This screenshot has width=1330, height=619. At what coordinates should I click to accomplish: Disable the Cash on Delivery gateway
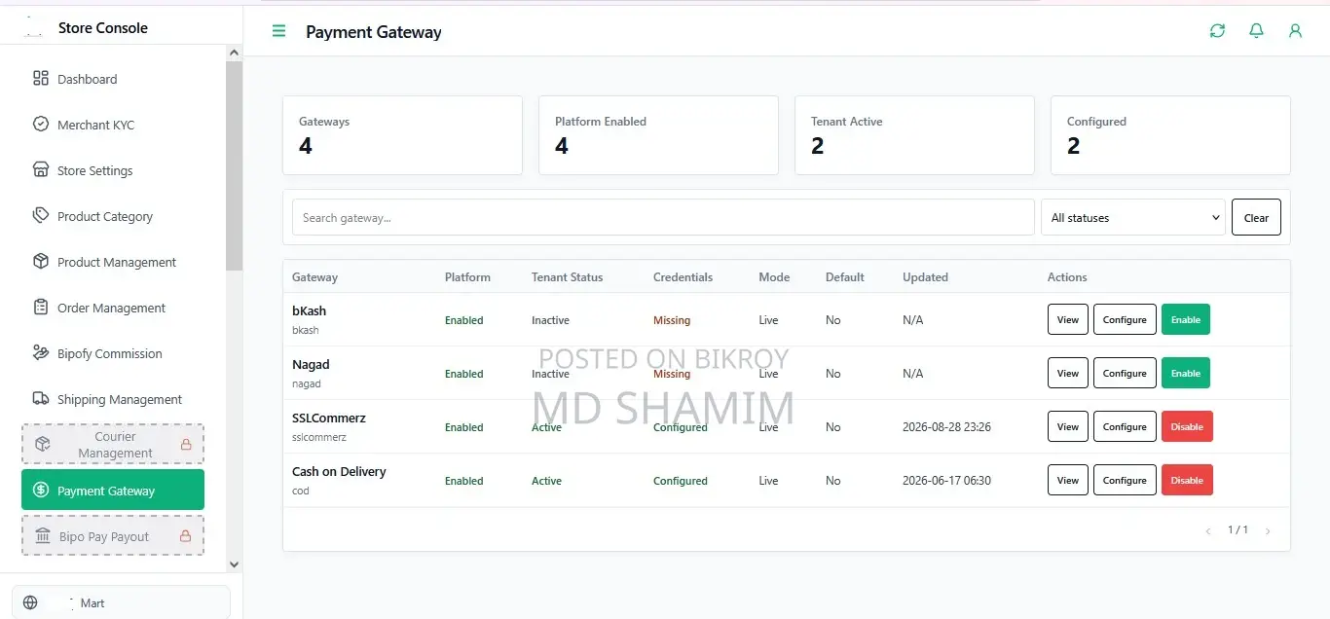(1187, 480)
